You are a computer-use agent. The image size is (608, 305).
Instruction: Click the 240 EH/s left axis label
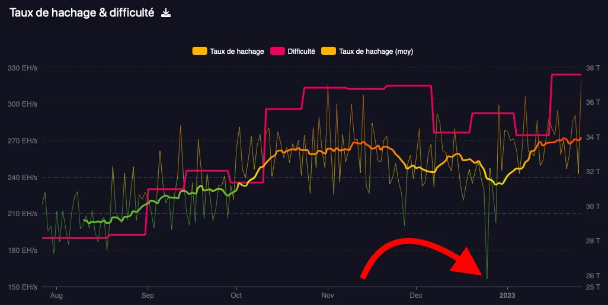tap(23, 178)
